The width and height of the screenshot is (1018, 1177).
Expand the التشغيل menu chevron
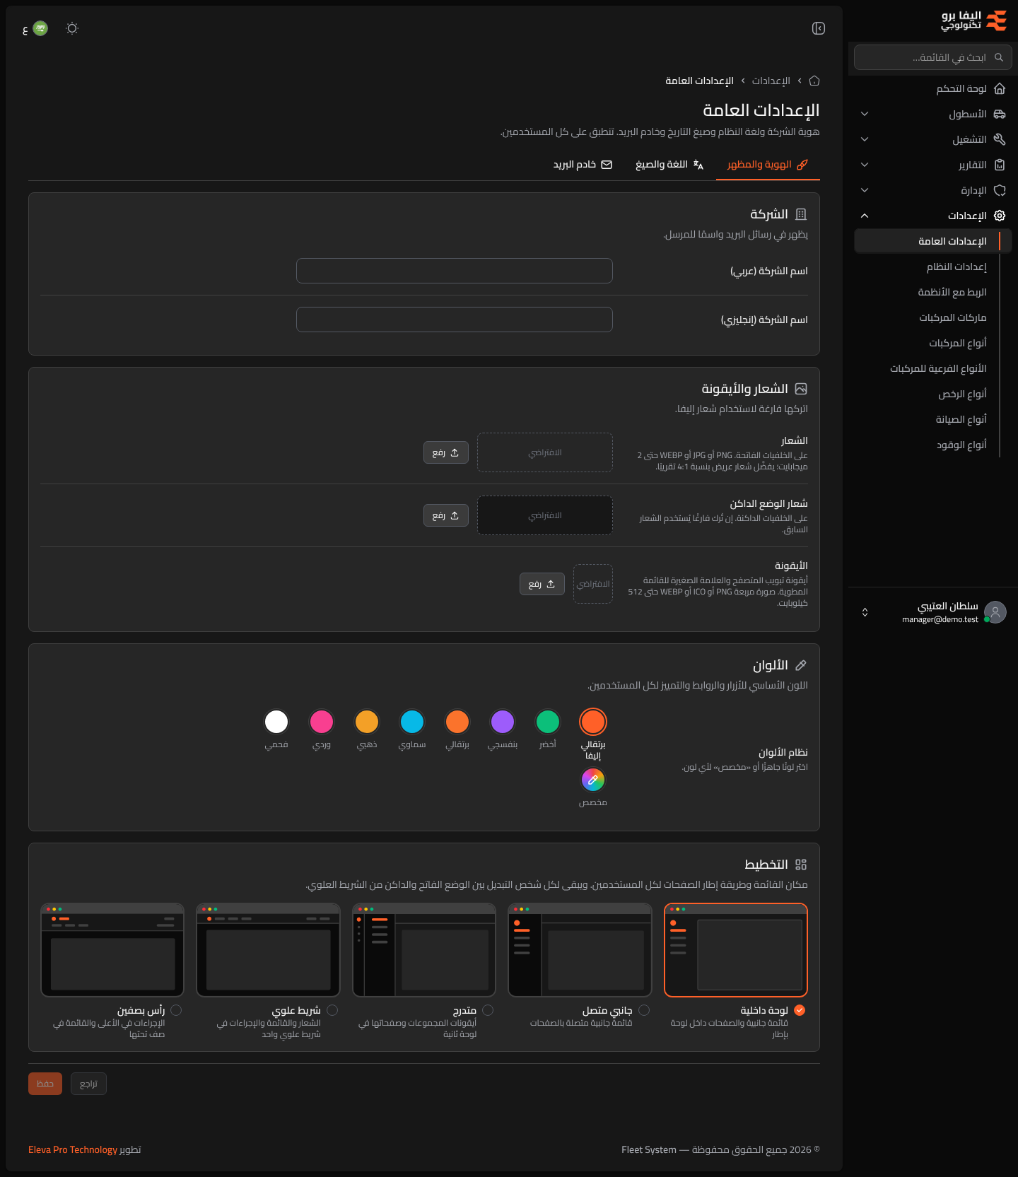click(x=865, y=139)
